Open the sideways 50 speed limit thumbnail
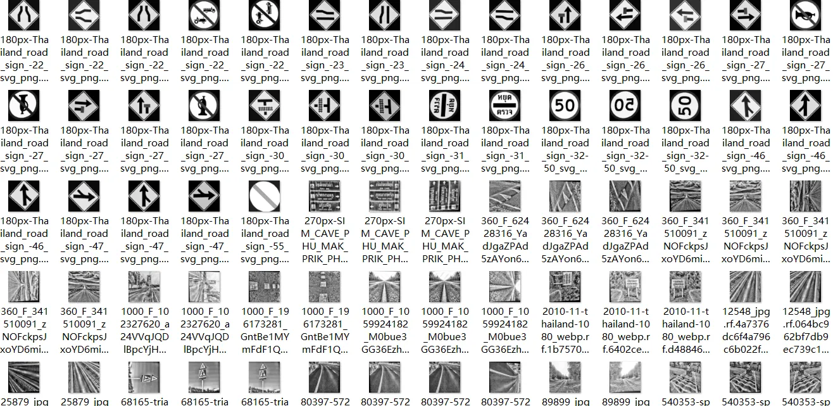The image size is (838, 406). tap(685, 106)
